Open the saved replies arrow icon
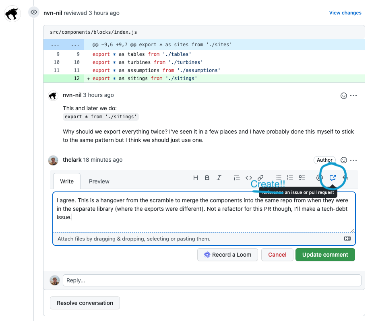 (345, 178)
